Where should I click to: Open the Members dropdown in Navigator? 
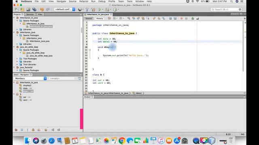(x=31, y=79)
